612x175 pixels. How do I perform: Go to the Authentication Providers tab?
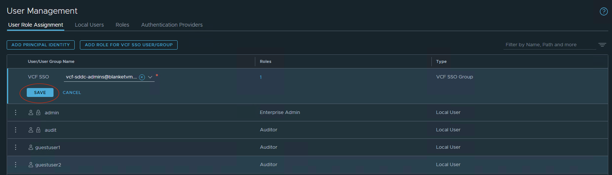(172, 25)
